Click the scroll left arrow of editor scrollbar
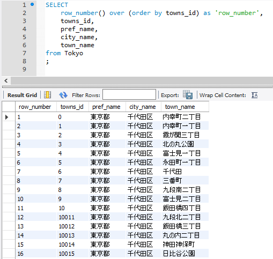 pos(6,81)
